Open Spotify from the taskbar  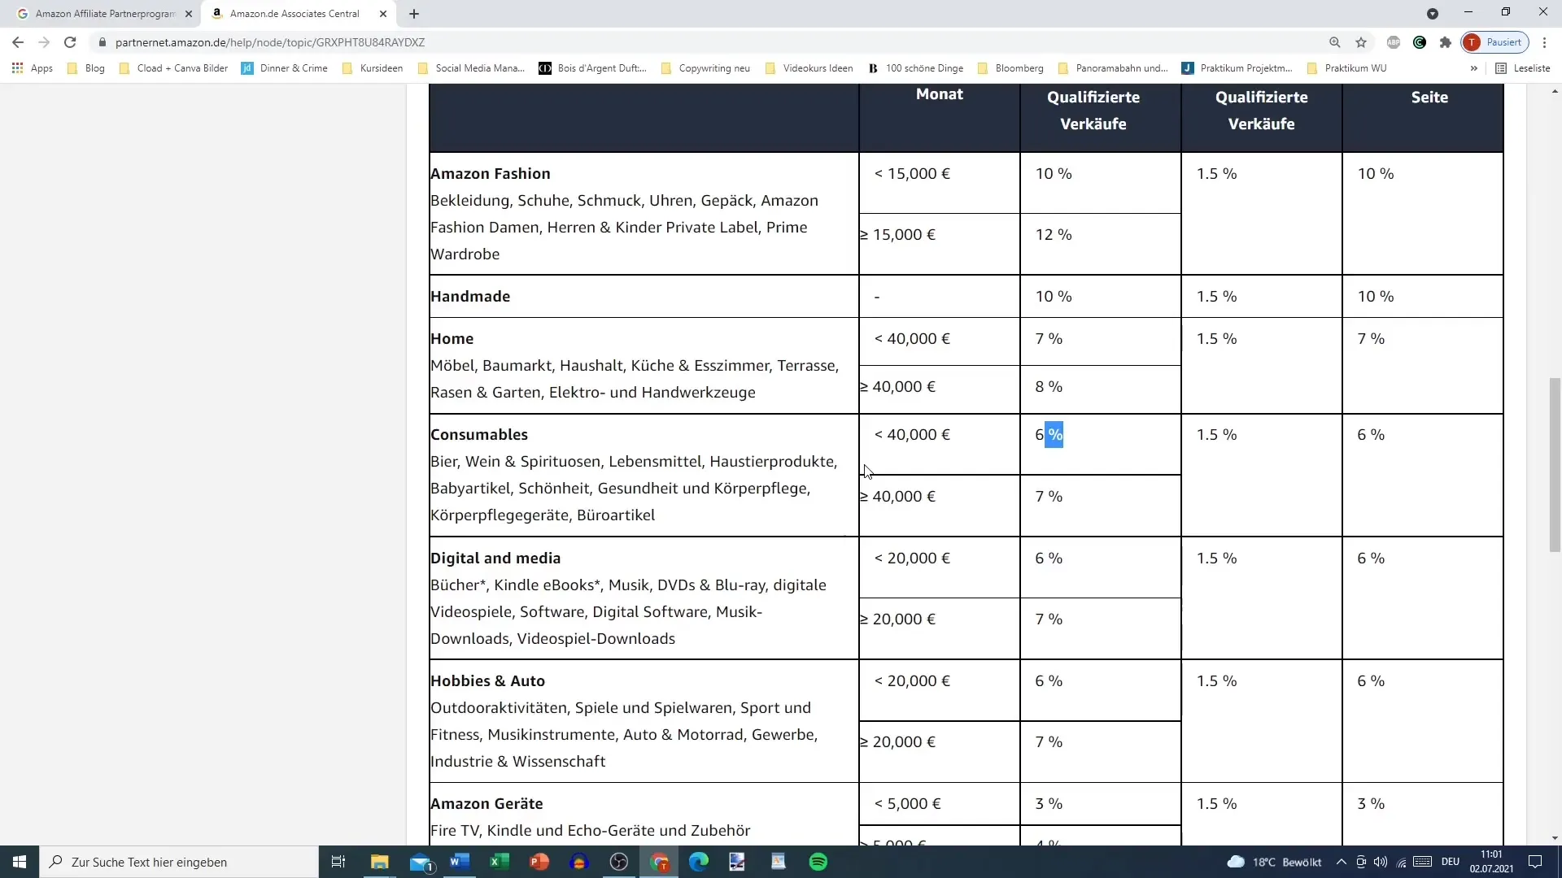click(x=818, y=862)
